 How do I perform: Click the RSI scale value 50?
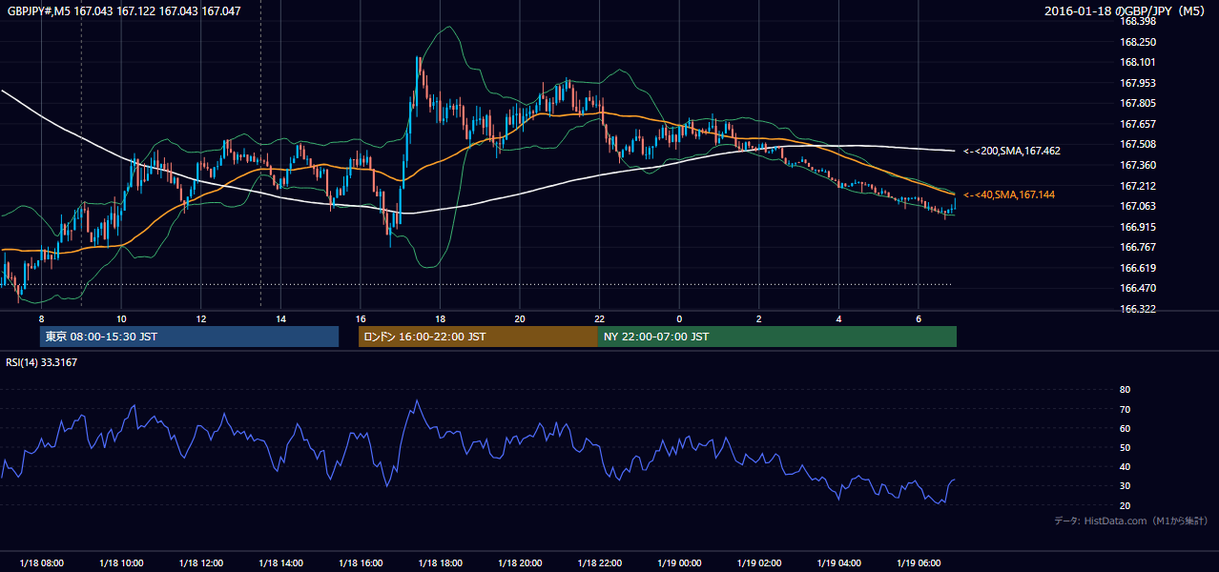point(1125,447)
